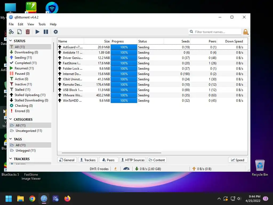Click the Filter torrent names search field
Image resolution: width=273 pixels, height=205 pixels.
click(215, 32)
